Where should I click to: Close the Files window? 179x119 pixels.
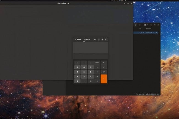158,25
